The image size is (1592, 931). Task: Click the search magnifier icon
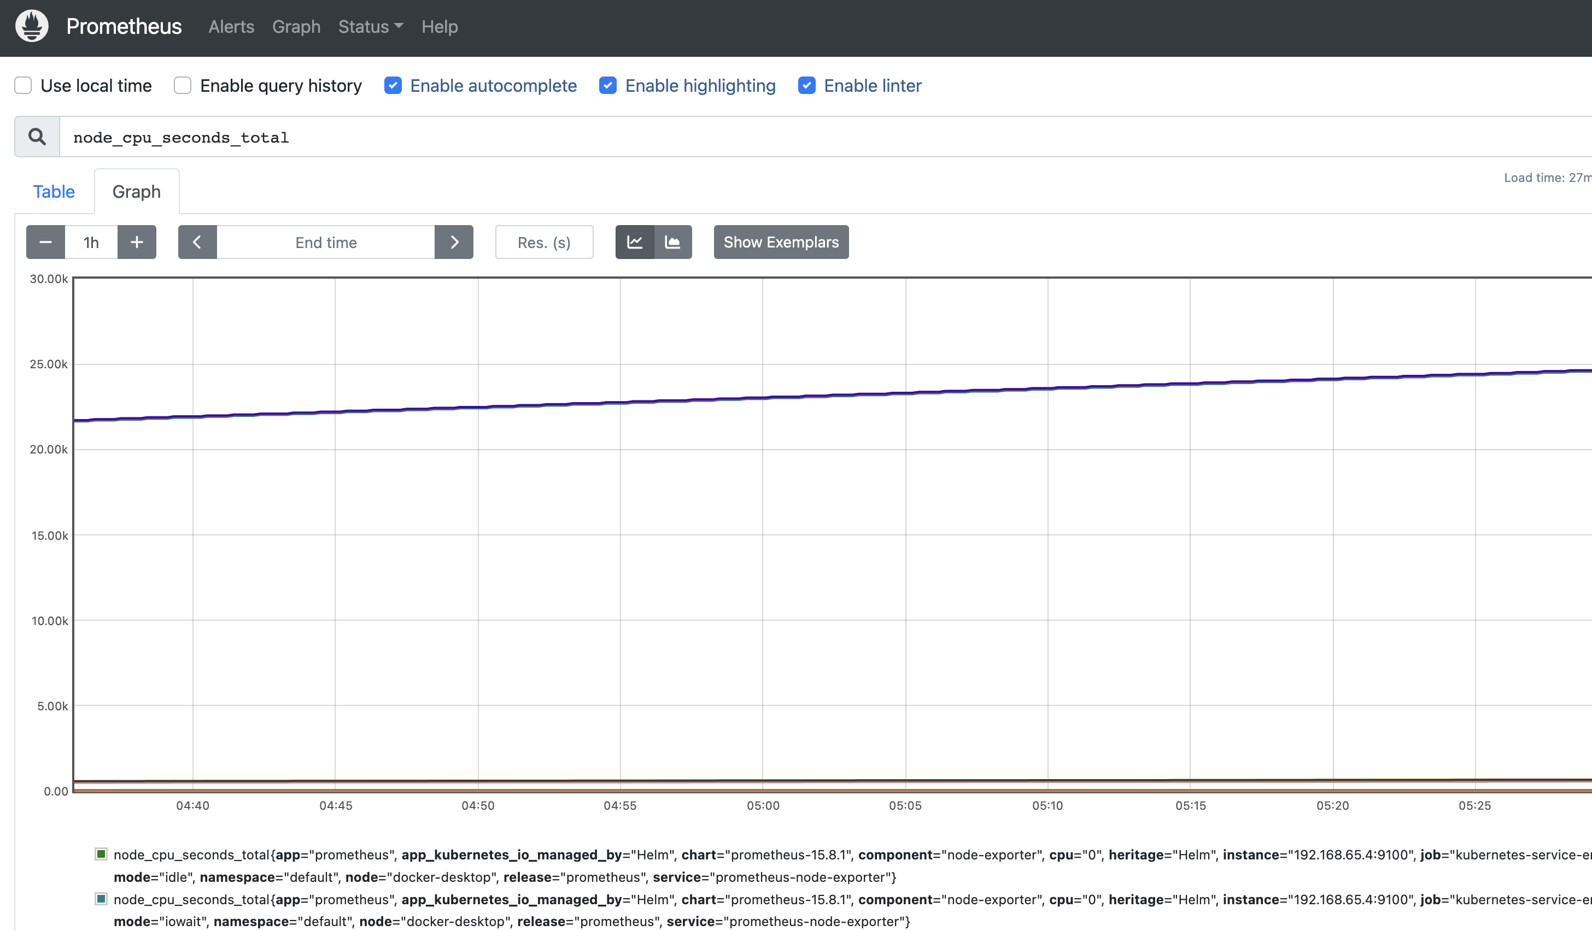pos(37,137)
